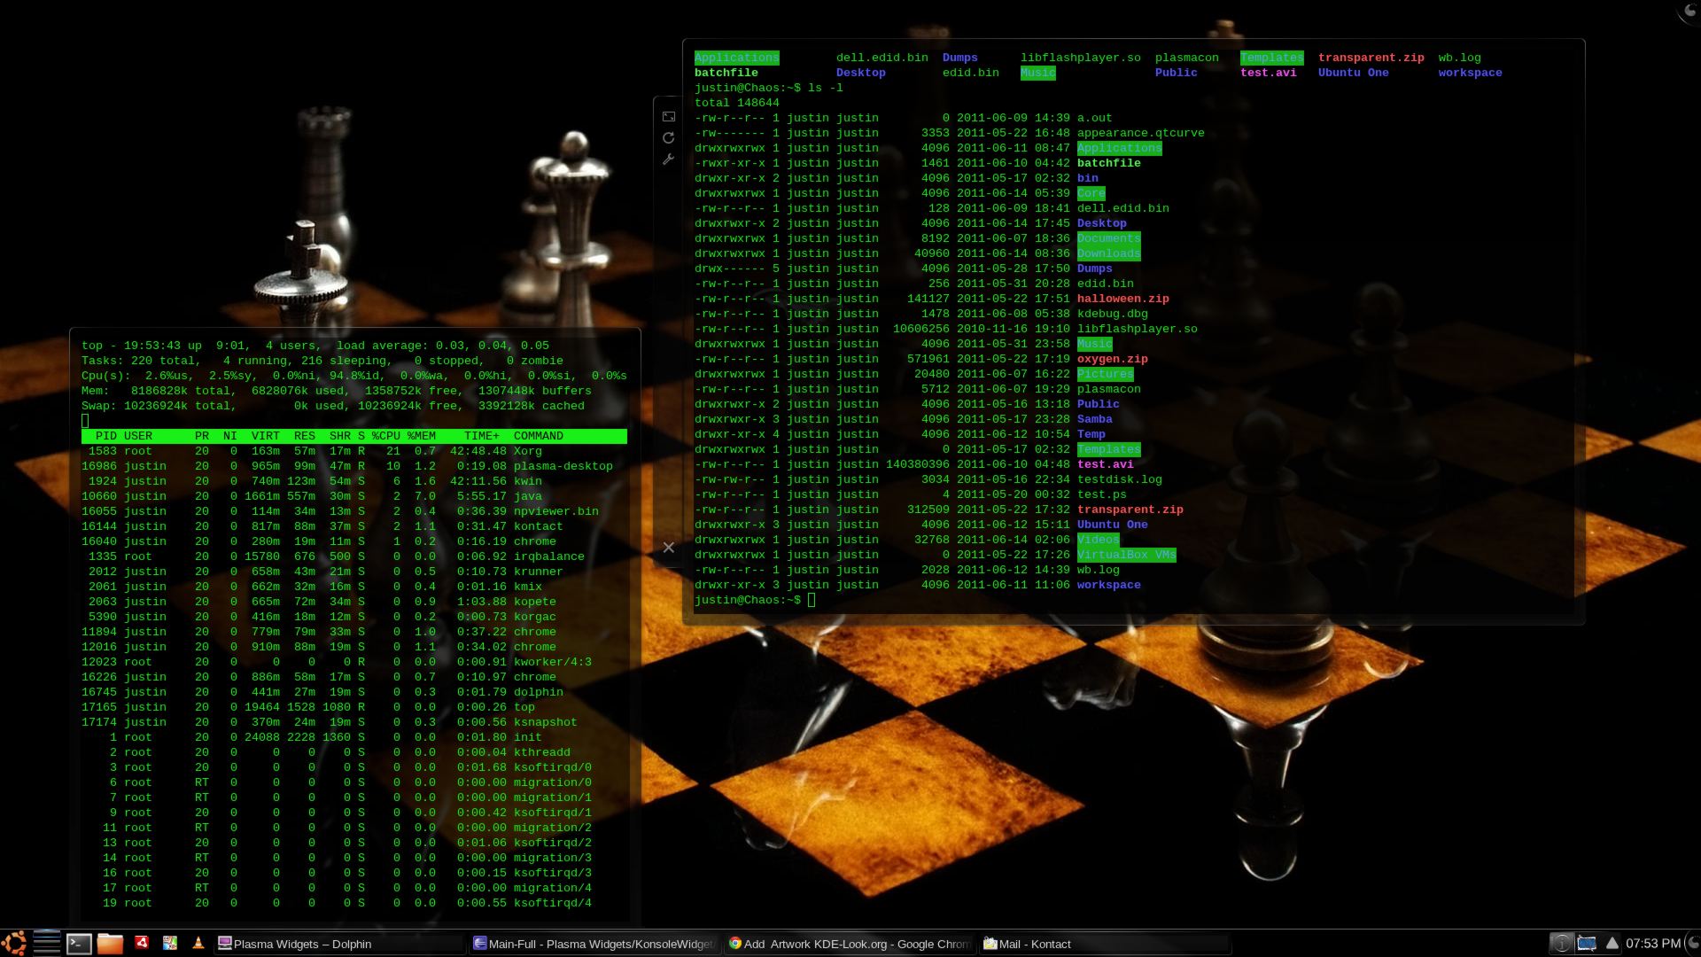Remove widget using the X handle

click(x=669, y=548)
